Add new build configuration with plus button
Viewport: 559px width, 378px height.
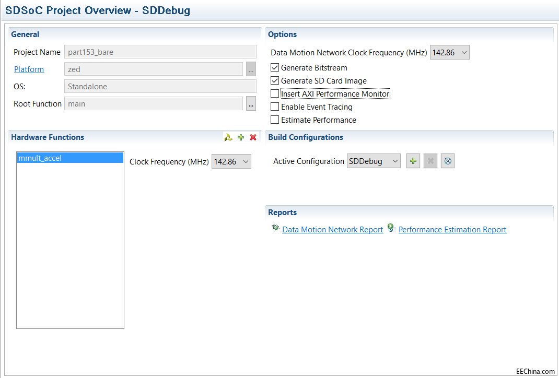pyautogui.click(x=413, y=161)
